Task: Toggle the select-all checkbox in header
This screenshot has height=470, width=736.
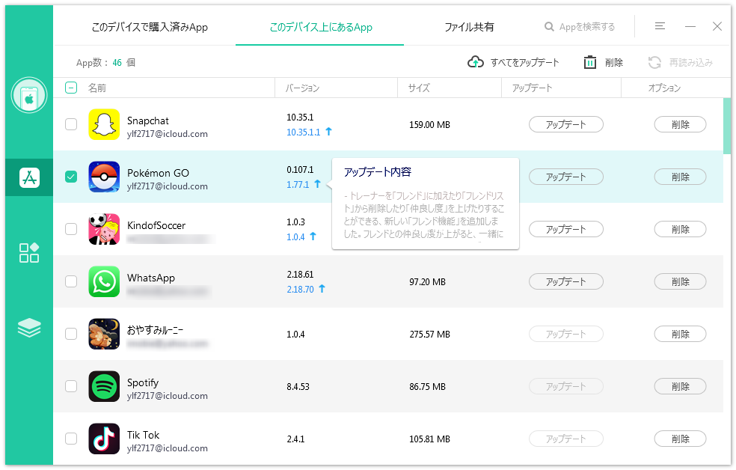Action: click(x=71, y=88)
